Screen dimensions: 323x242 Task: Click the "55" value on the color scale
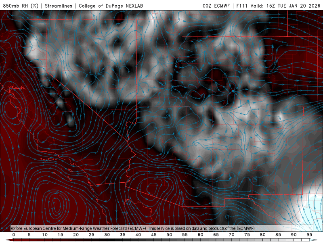pos(185,235)
